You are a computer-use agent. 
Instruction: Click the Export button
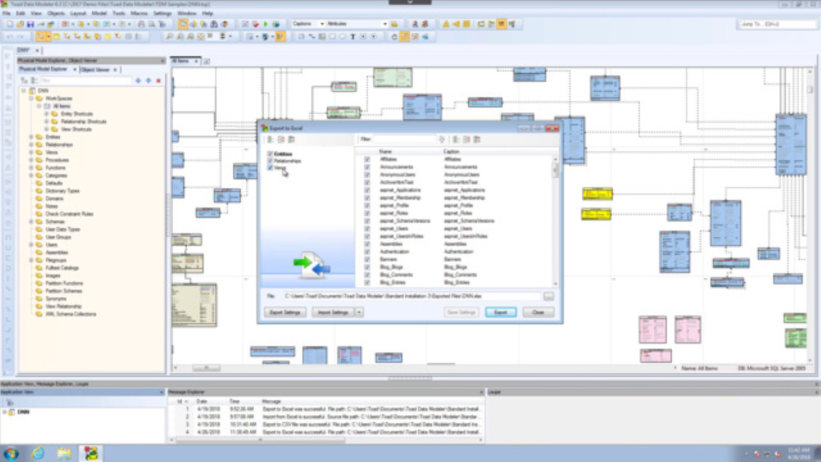coord(500,312)
